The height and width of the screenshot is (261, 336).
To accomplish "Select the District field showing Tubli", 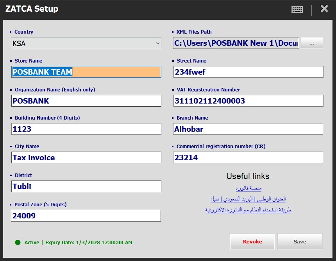I will coord(86,186).
